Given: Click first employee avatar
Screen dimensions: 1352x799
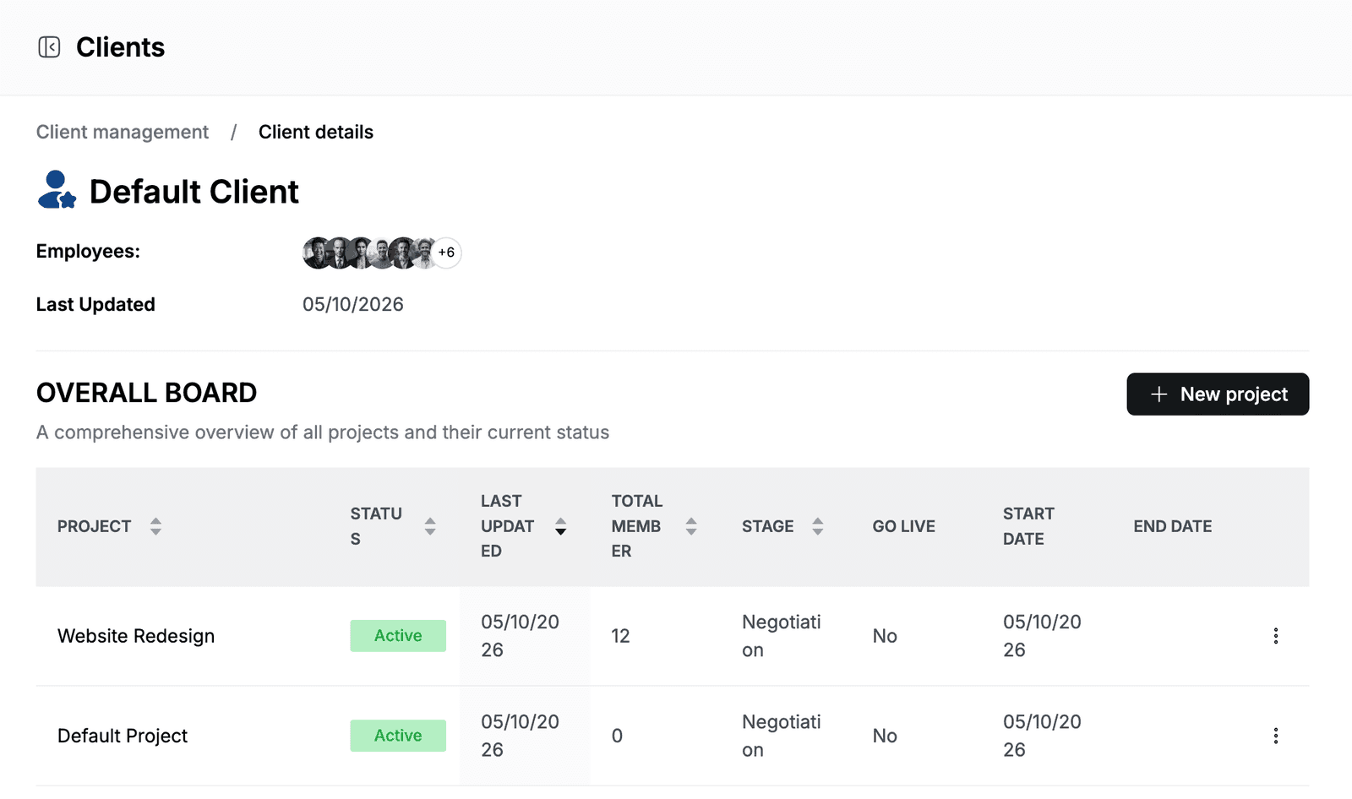Looking at the screenshot, I should [317, 253].
